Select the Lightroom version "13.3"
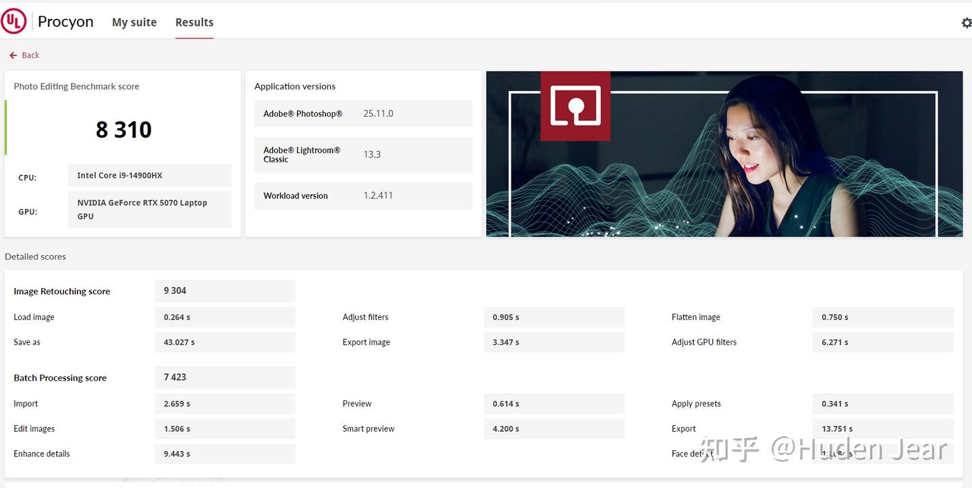 (x=372, y=155)
